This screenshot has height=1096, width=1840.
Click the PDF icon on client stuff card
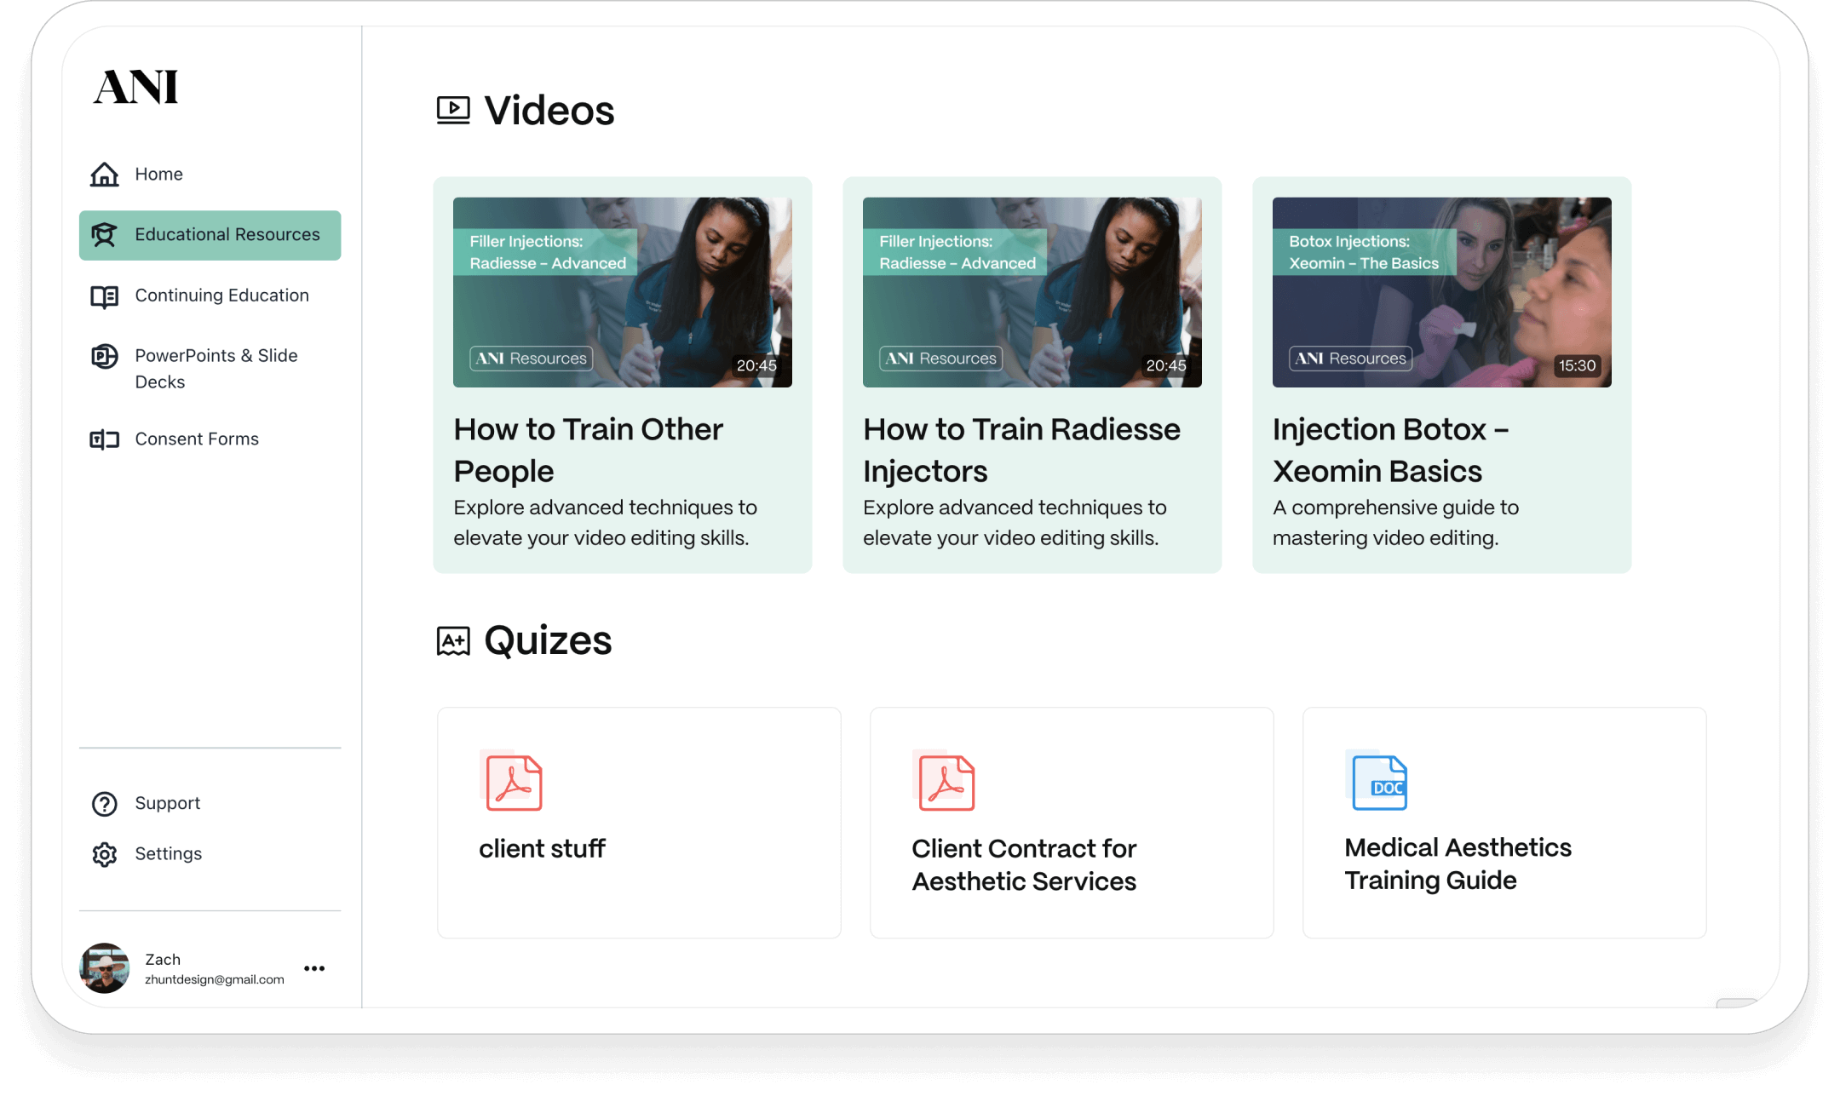(514, 783)
